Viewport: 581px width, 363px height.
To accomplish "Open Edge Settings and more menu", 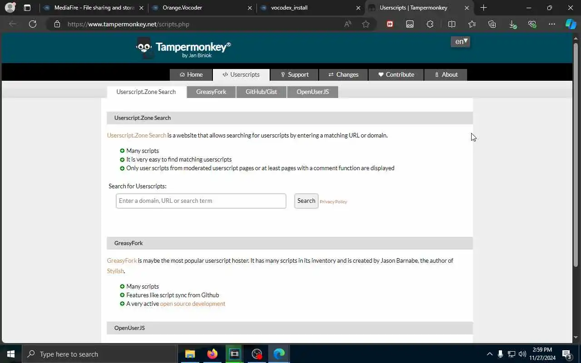I will click(552, 24).
